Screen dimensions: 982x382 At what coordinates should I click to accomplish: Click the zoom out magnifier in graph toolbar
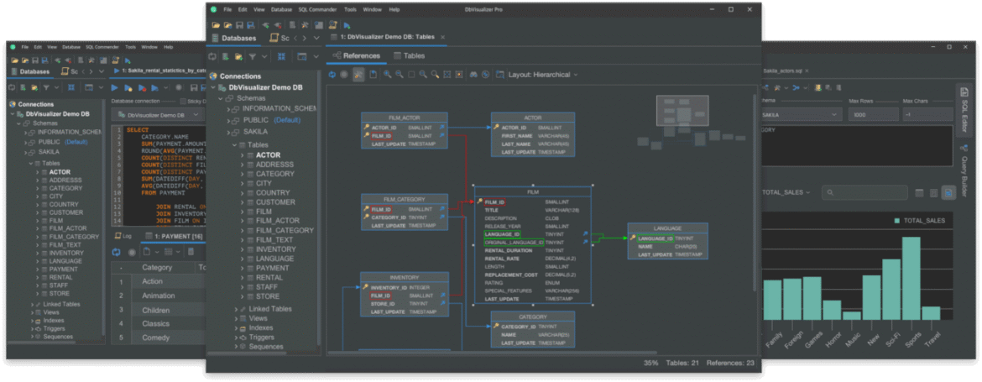(399, 75)
